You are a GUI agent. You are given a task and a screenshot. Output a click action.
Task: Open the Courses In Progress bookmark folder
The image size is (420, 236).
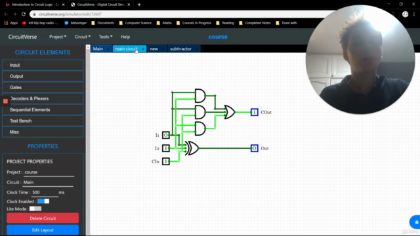pyautogui.click(x=194, y=23)
